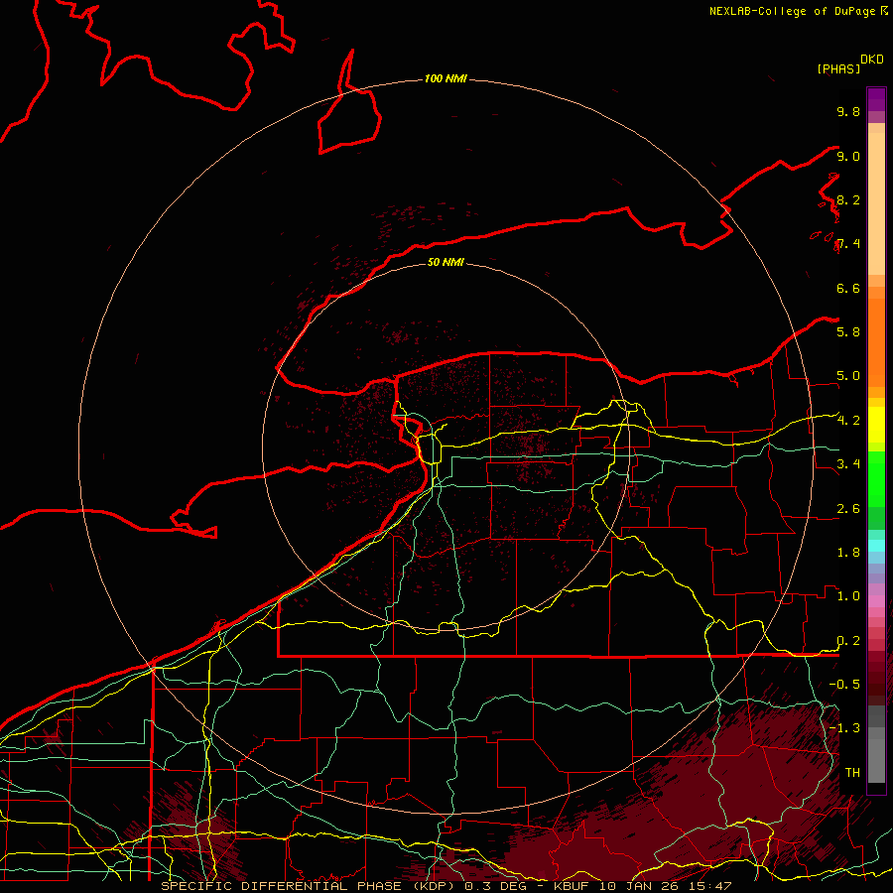Click the "[PHAS]" units label
This screenshot has height=893, width=893.
(838, 68)
